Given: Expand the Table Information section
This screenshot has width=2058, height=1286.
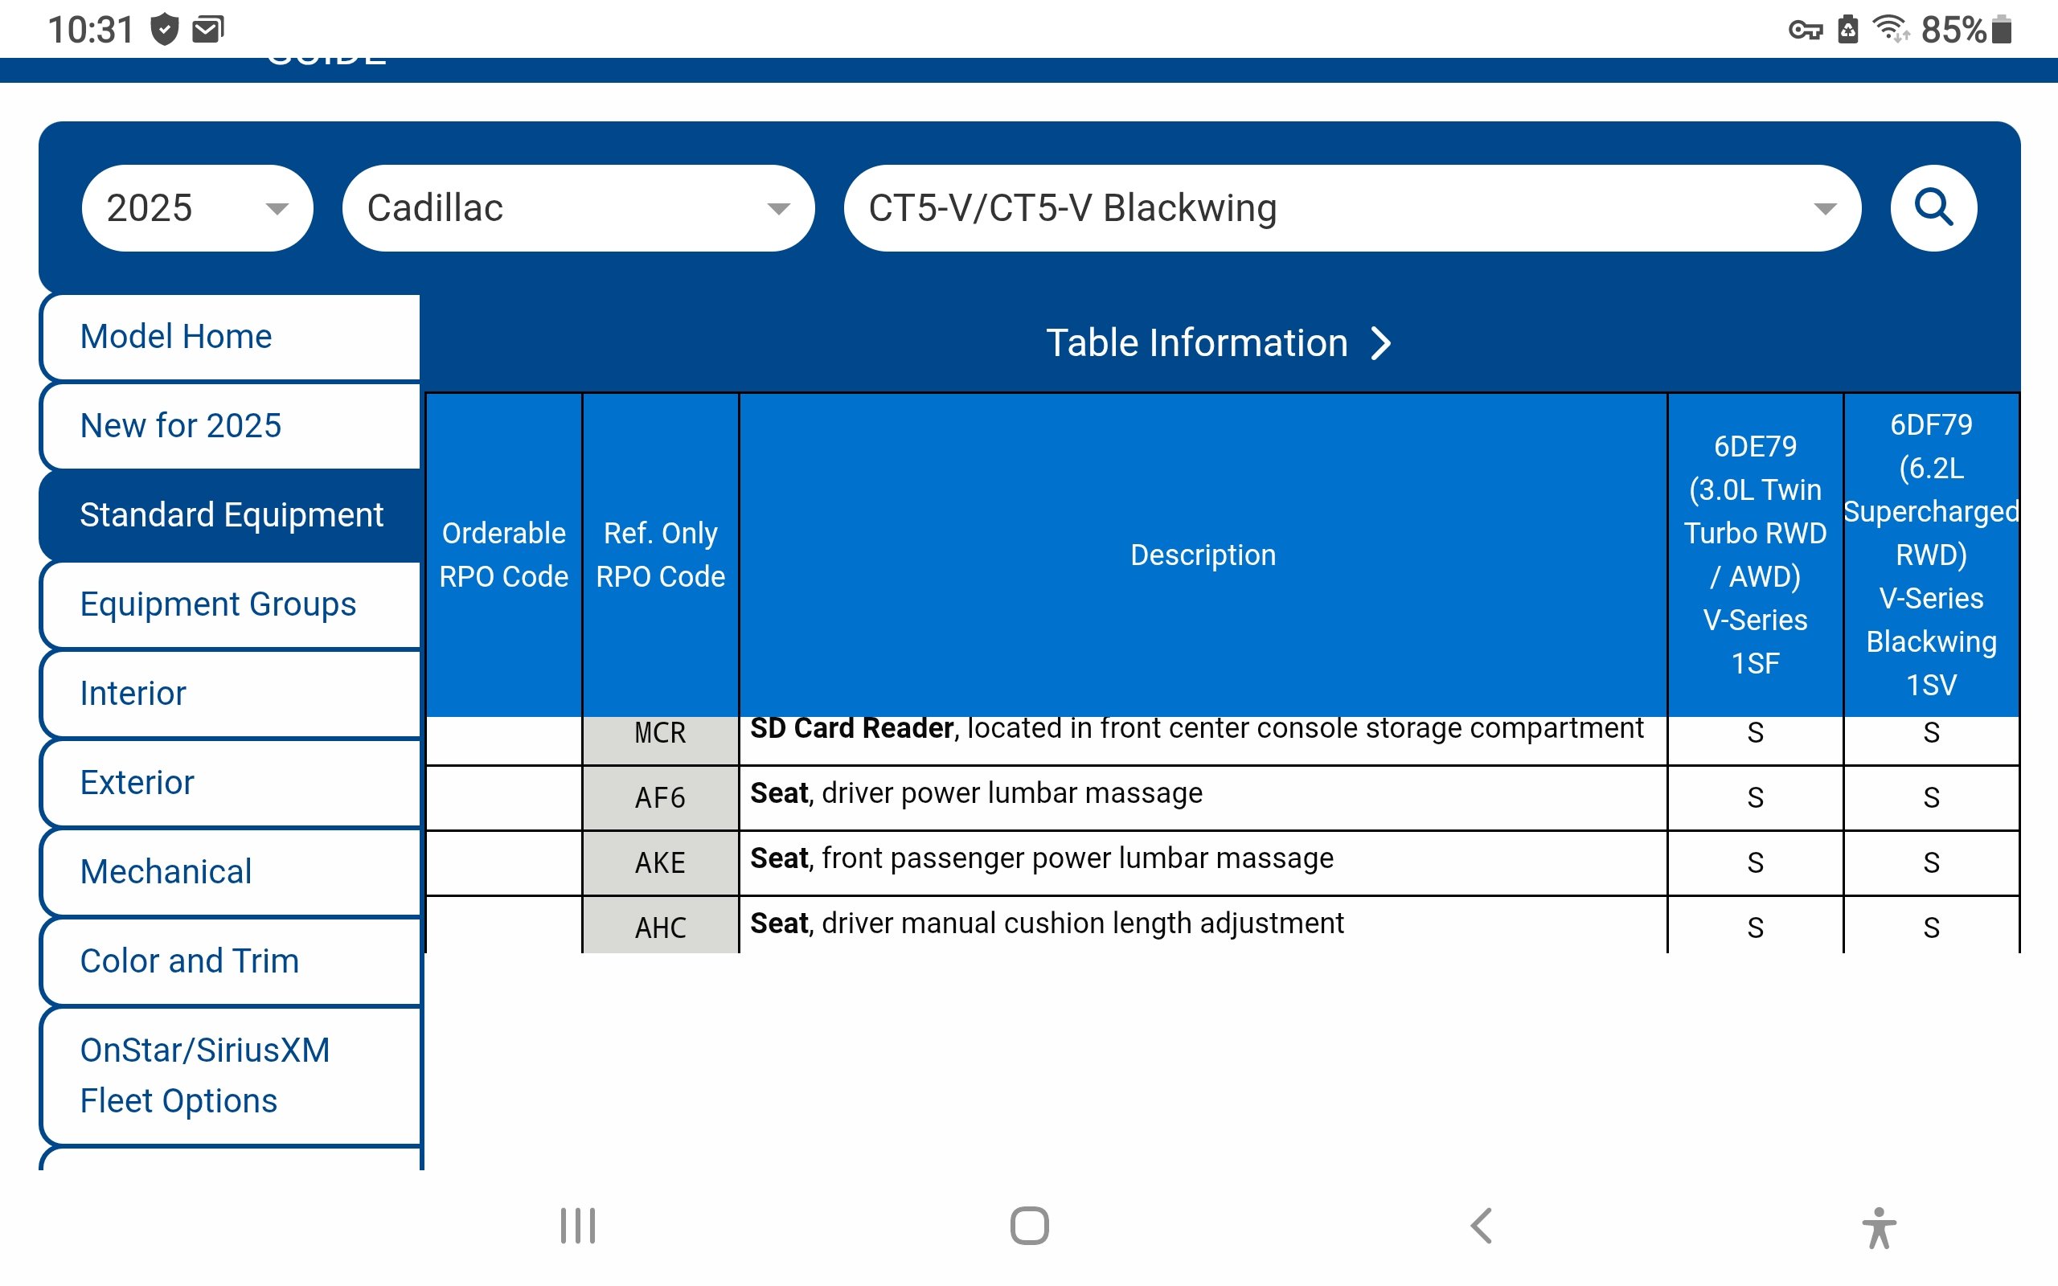Looking at the screenshot, I should point(1218,342).
